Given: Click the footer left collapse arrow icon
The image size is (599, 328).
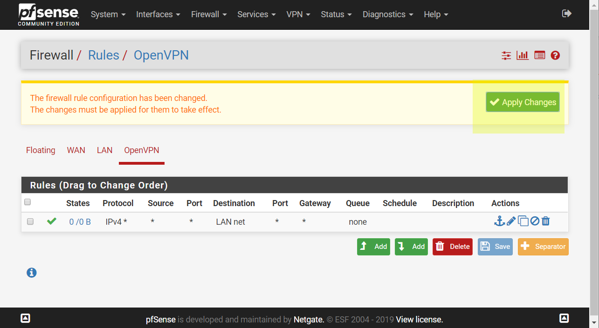Looking at the screenshot, I should (x=26, y=319).
